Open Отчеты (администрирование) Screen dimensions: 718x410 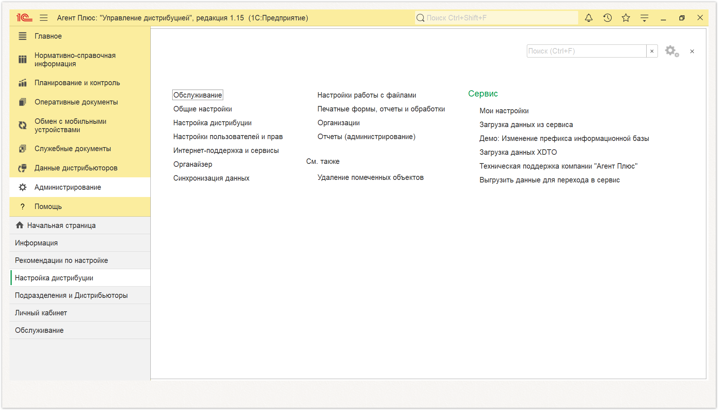(x=366, y=137)
